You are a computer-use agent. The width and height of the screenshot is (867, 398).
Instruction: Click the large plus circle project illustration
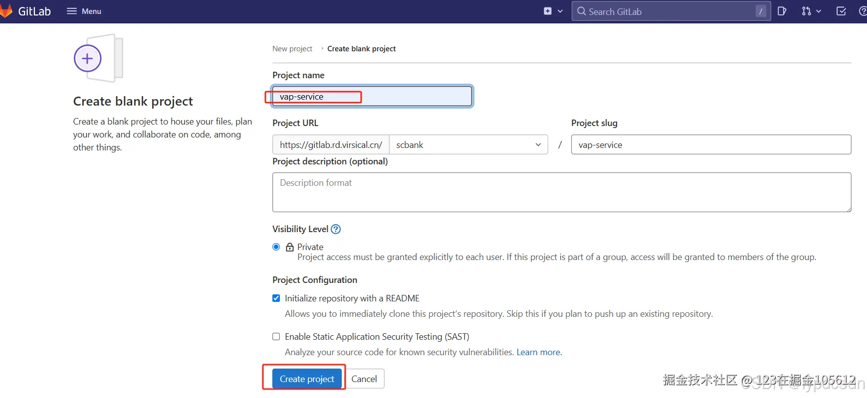click(88, 59)
